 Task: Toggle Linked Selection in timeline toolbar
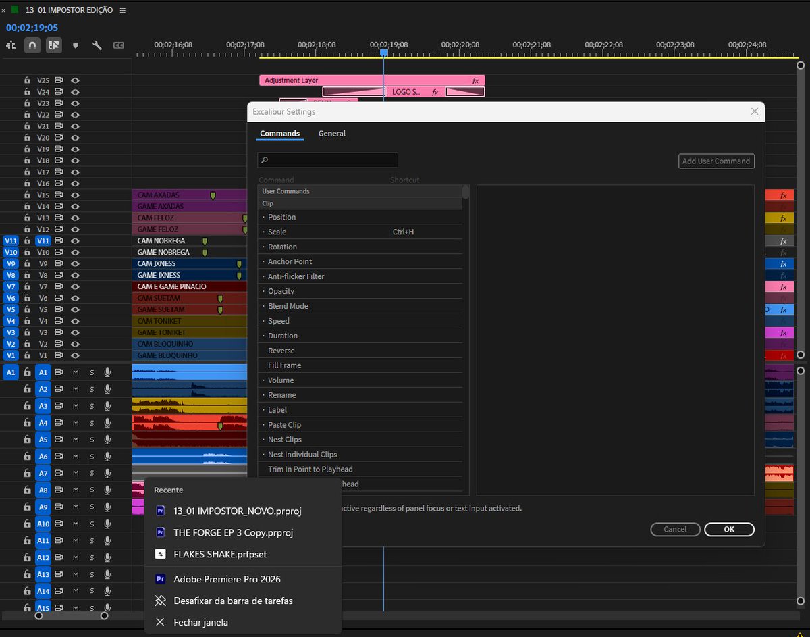[x=53, y=45]
